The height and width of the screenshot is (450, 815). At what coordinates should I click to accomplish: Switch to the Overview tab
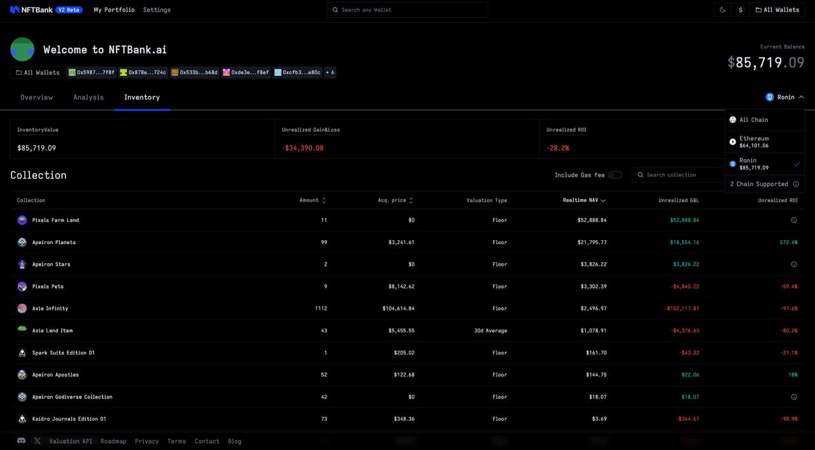[36, 97]
